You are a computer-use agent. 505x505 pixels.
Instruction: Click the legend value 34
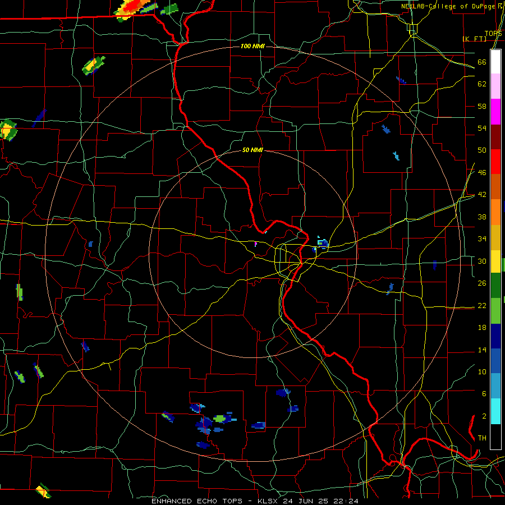point(482,239)
